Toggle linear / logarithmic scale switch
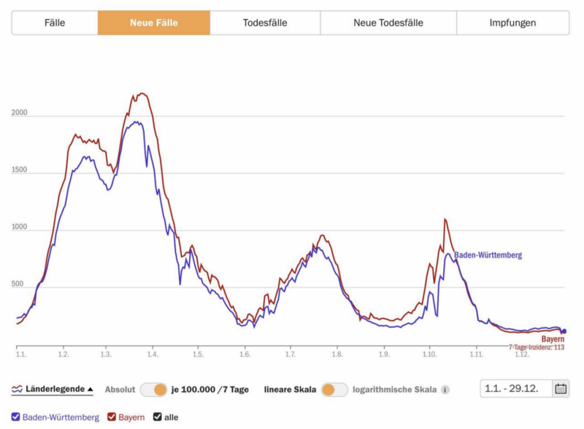 tap(334, 390)
